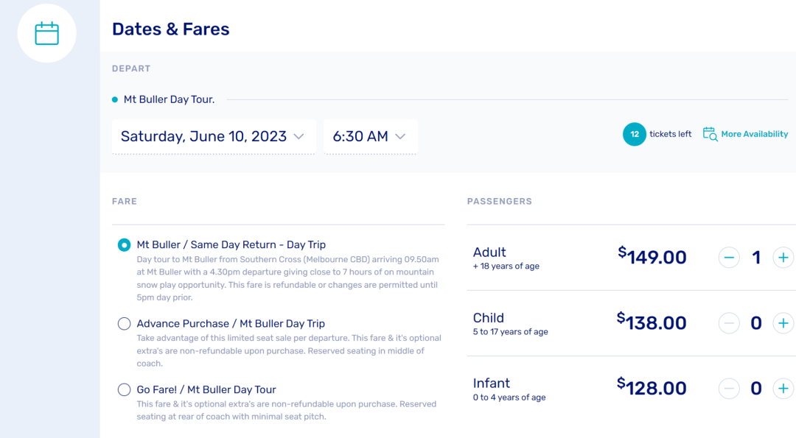Click the Advance Purchase / Mt Buller Day Trip title
Image resolution: width=796 pixels, height=438 pixels.
(x=231, y=324)
